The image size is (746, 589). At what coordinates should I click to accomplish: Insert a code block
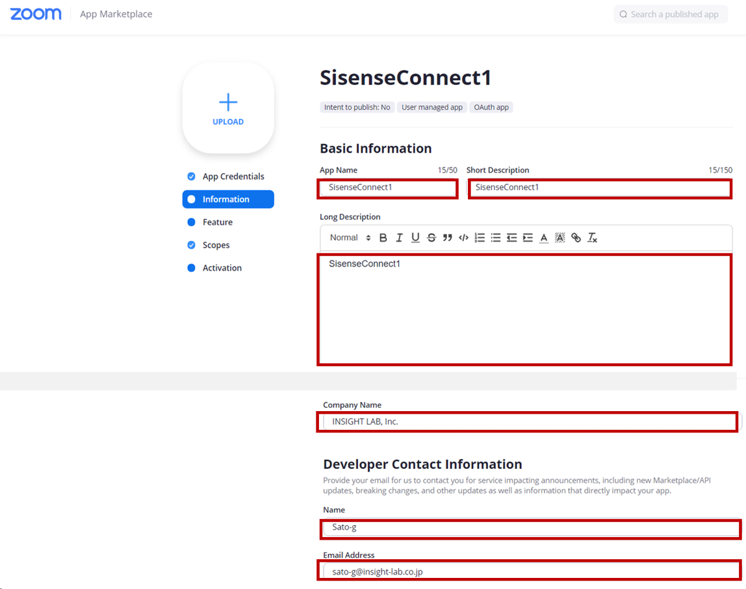pyautogui.click(x=463, y=238)
